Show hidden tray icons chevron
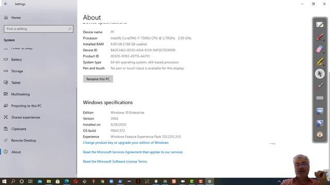 point(279,181)
